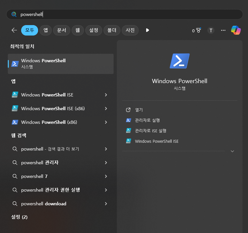Switch to the 사진 filter tab
The height and width of the screenshot is (233, 248).
tap(130, 30)
